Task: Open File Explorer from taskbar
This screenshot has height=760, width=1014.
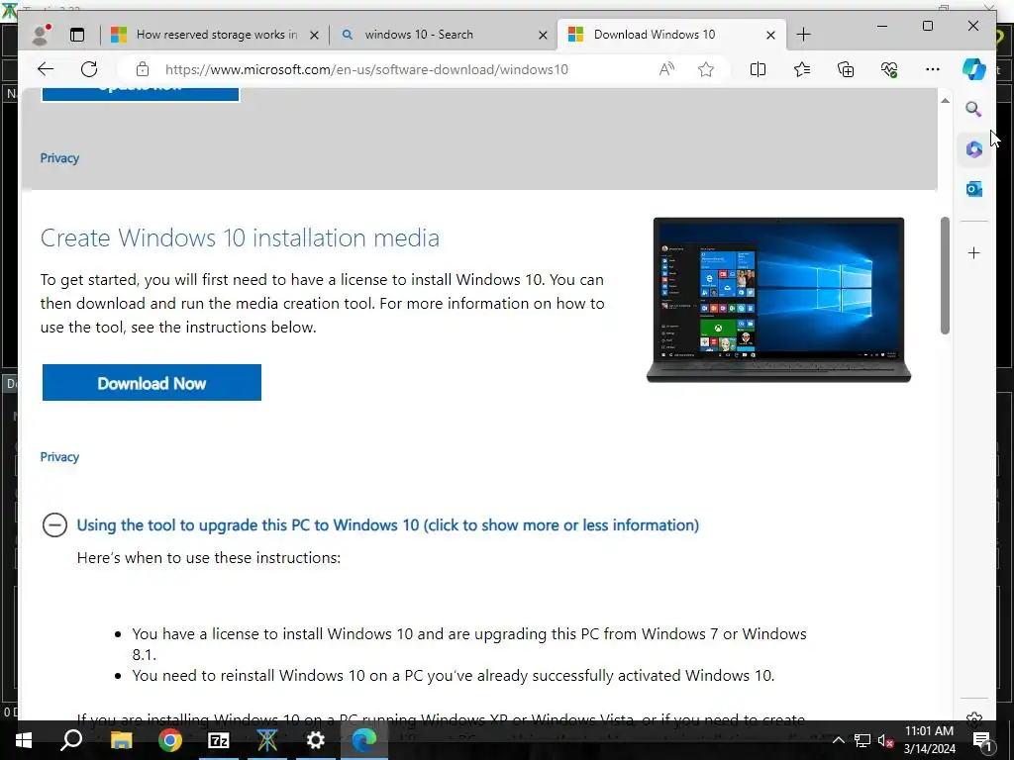Action: click(x=121, y=740)
